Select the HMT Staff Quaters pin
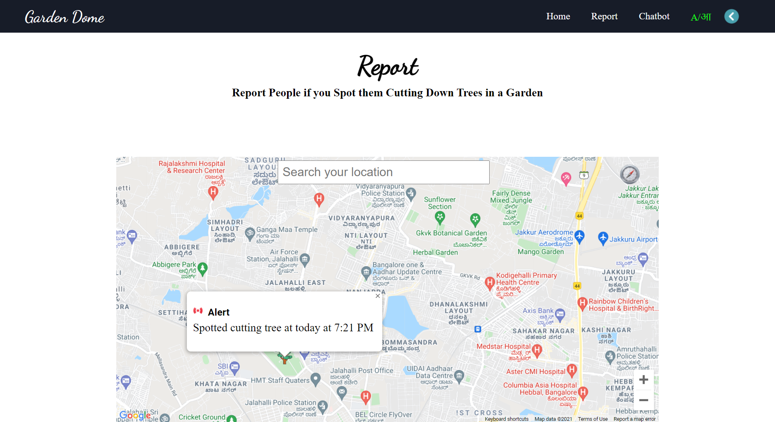775x422 pixels. click(x=316, y=379)
